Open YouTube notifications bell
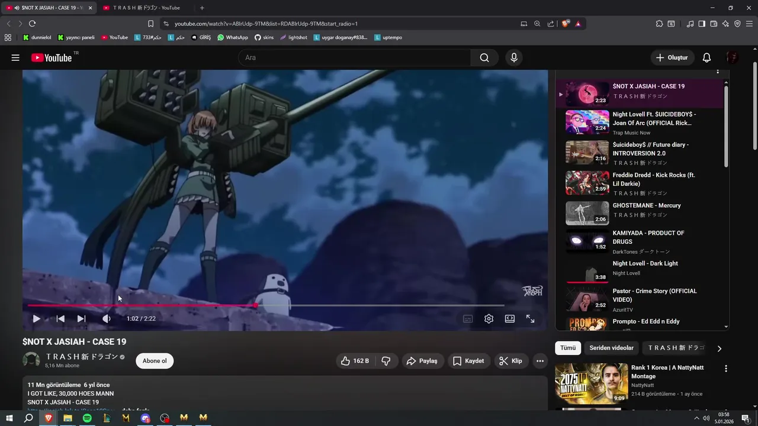The height and width of the screenshot is (426, 758). pyautogui.click(x=706, y=57)
